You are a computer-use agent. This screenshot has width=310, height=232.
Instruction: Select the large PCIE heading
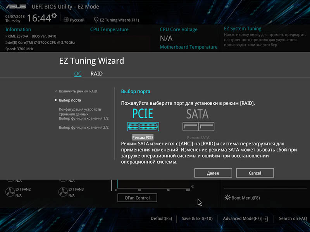pyautogui.click(x=143, y=114)
